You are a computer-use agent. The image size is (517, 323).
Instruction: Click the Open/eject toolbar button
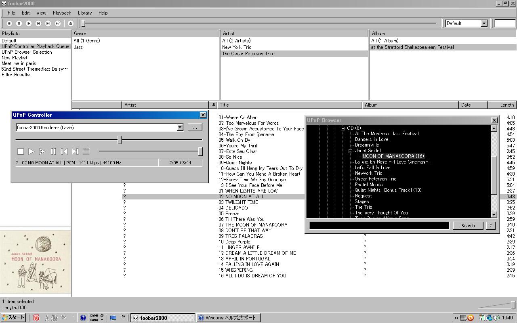71,23
